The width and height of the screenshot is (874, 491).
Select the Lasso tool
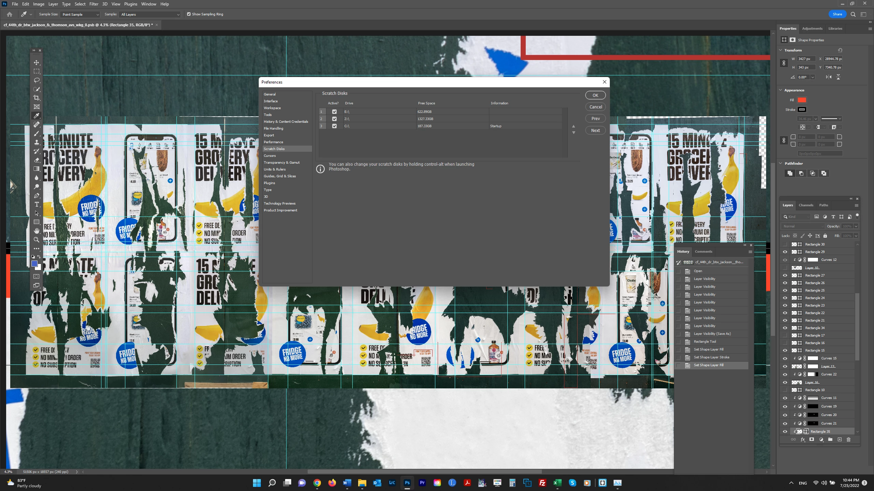coord(37,80)
